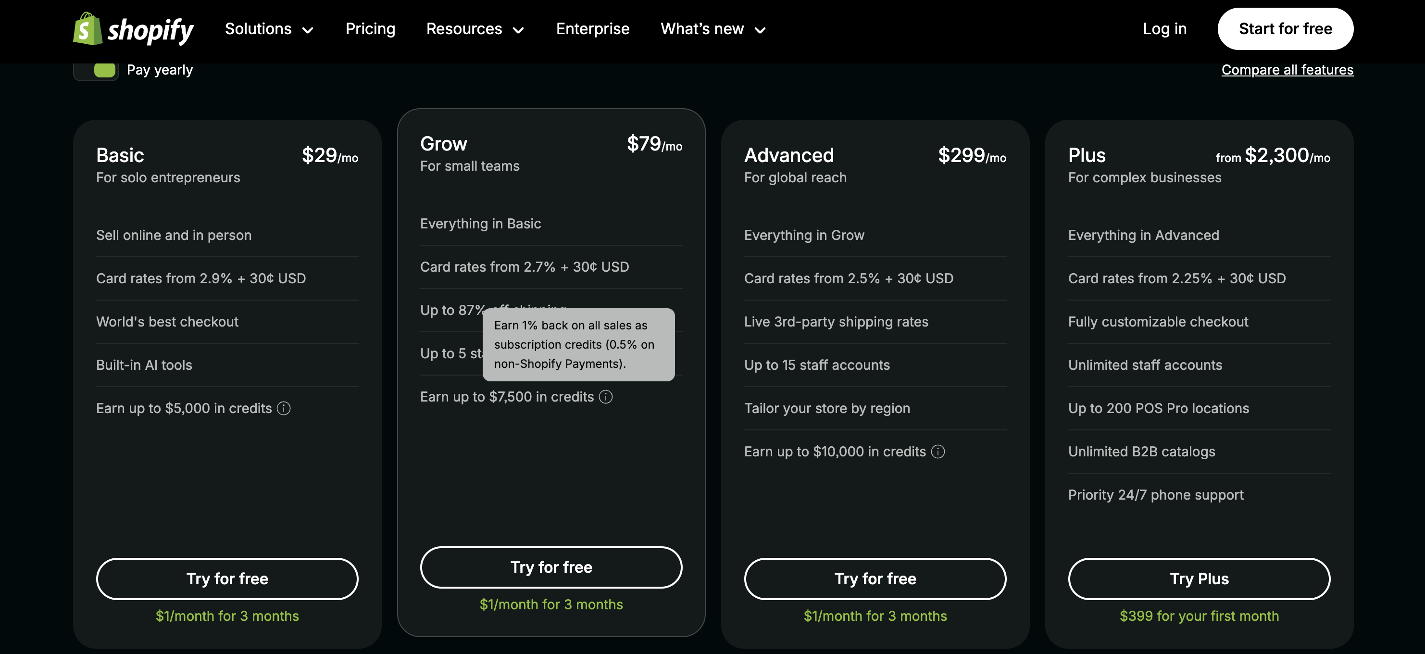Click the Try Plus button
Viewport: 1425px width, 654px height.
[1199, 579]
